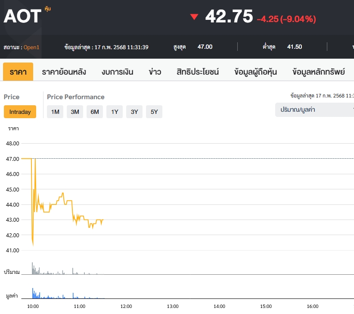Click the red down-triangle price change icon
Screen dimensions: 354x314
point(194,17)
